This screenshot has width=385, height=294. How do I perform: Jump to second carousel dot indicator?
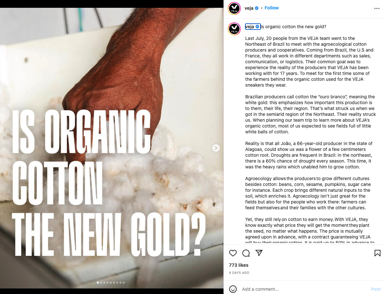(101, 282)
